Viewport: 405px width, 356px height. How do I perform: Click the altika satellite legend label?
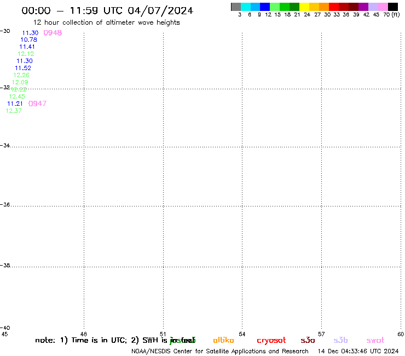pos(223,340)
